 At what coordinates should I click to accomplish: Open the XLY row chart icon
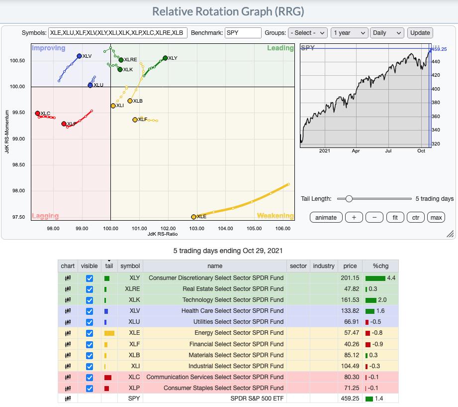pyautogui.click(x=68, y=278)
